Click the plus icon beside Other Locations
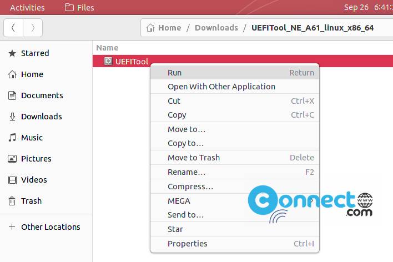This screenshot has width=393, height=262. click(12, 227)
